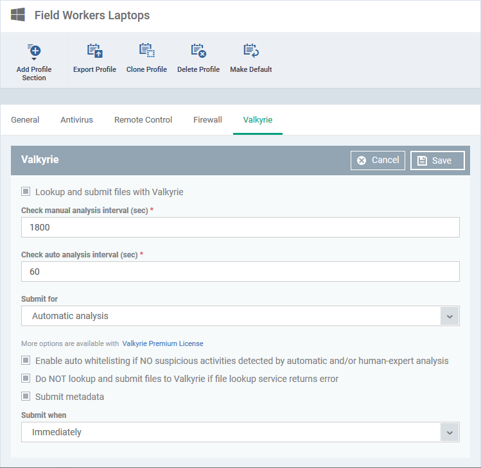Toggle Do NOT lookup and submit files checkbox
This screenshot has height=468, width=481.
(x=26, y=379)
